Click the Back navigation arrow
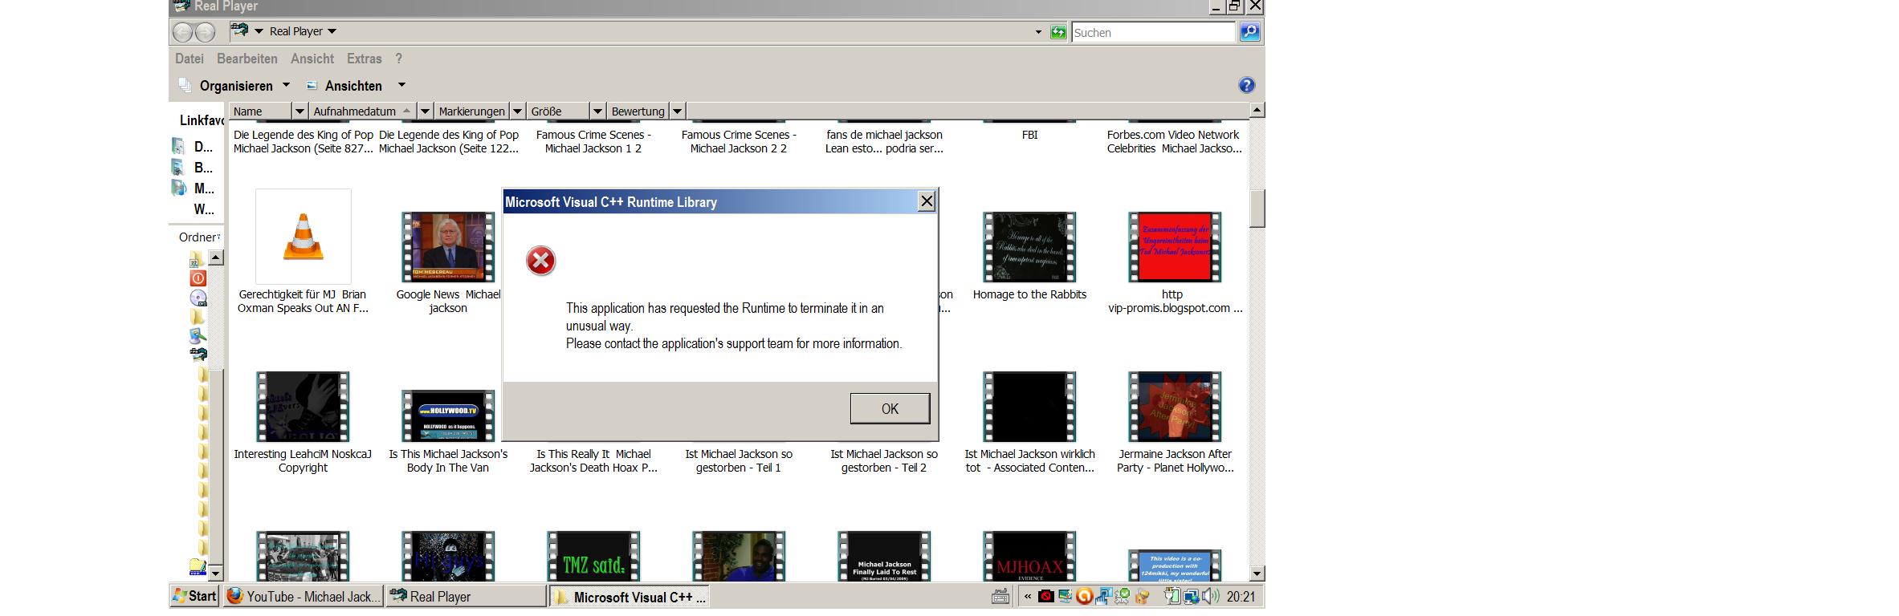This screenshot has height=616, width=1899. point(183,32)
